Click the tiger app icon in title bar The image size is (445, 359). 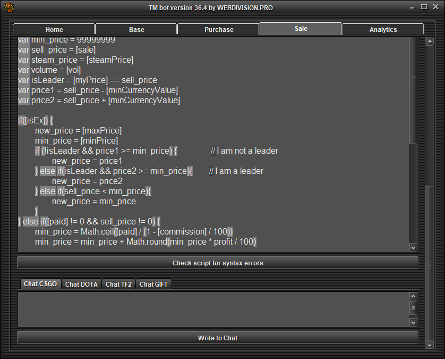pos(8,7)
